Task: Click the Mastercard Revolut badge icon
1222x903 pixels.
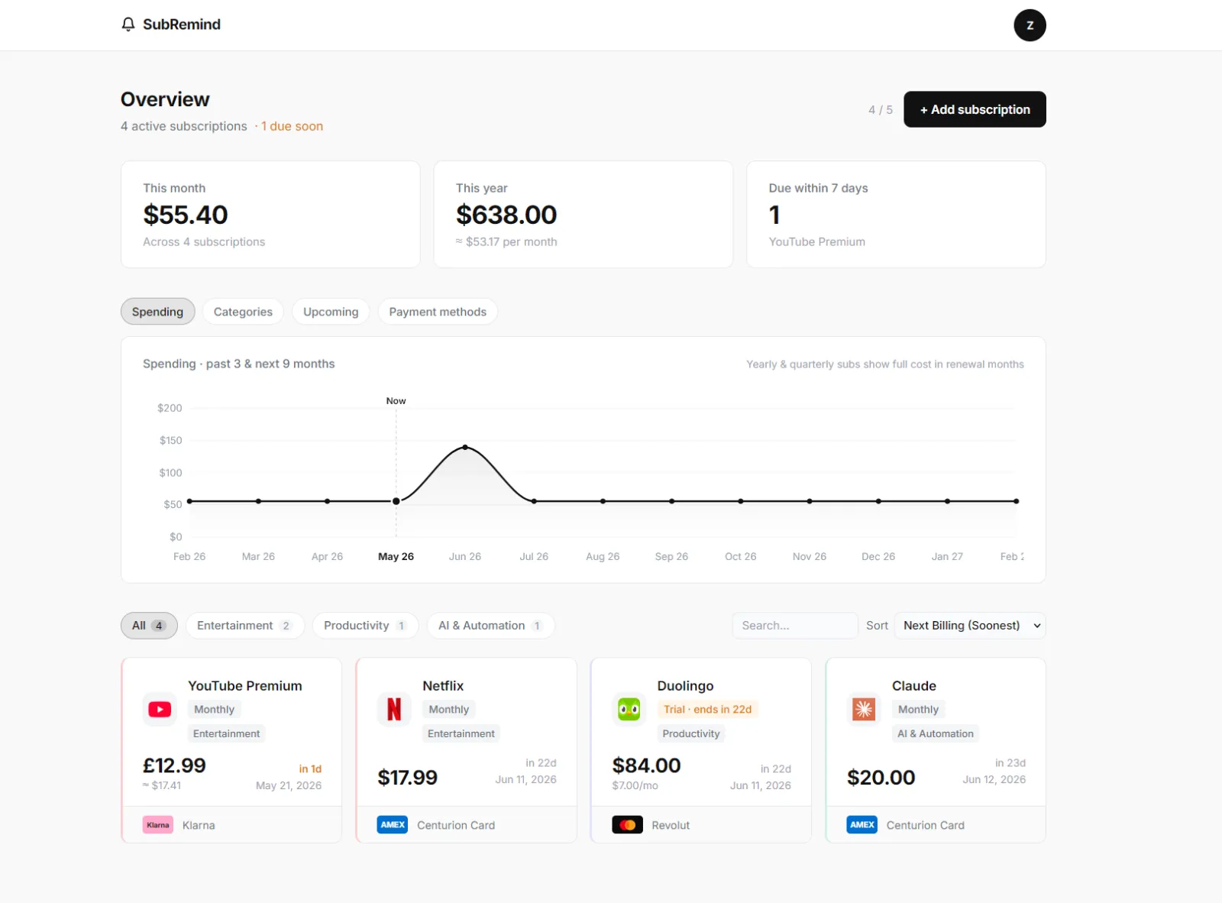Action: point(627,825)
